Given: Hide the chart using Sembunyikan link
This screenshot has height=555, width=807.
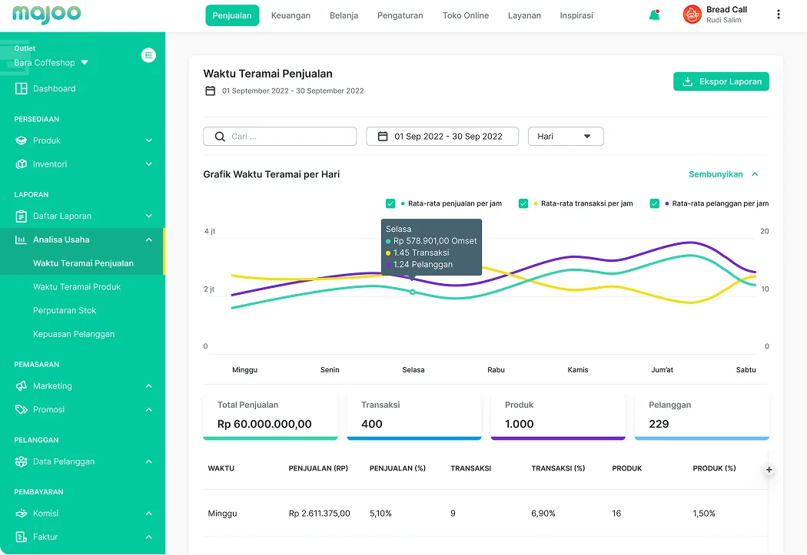Looking at the screenshot, I should 723,174.
